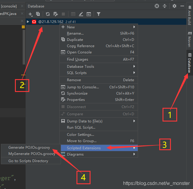This screenshot has height=189, width=193.
Task: Choose Rename... from the context menu
Action: [x=99, y=33]
